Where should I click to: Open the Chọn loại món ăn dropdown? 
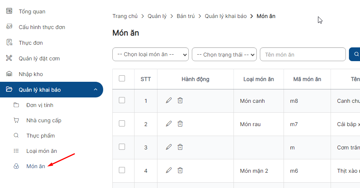pyautogui.click(x=151, y=54)
